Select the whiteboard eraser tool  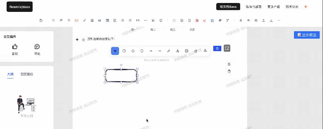[x=196, y=51]
